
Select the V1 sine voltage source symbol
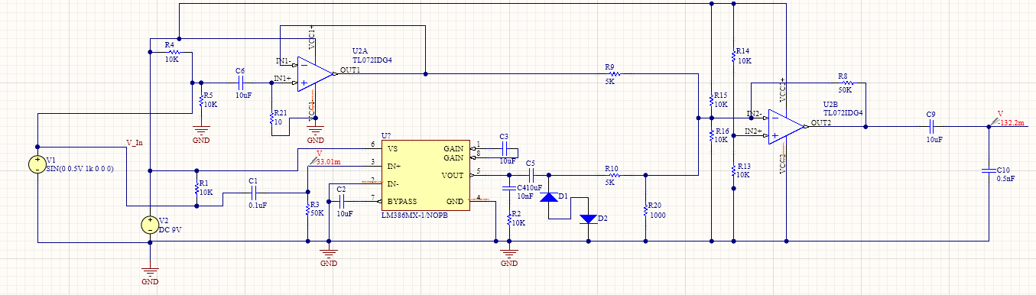tap(37, 165)
